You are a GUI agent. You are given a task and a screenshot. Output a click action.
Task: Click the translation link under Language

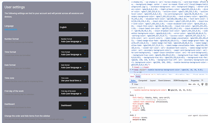11,30
